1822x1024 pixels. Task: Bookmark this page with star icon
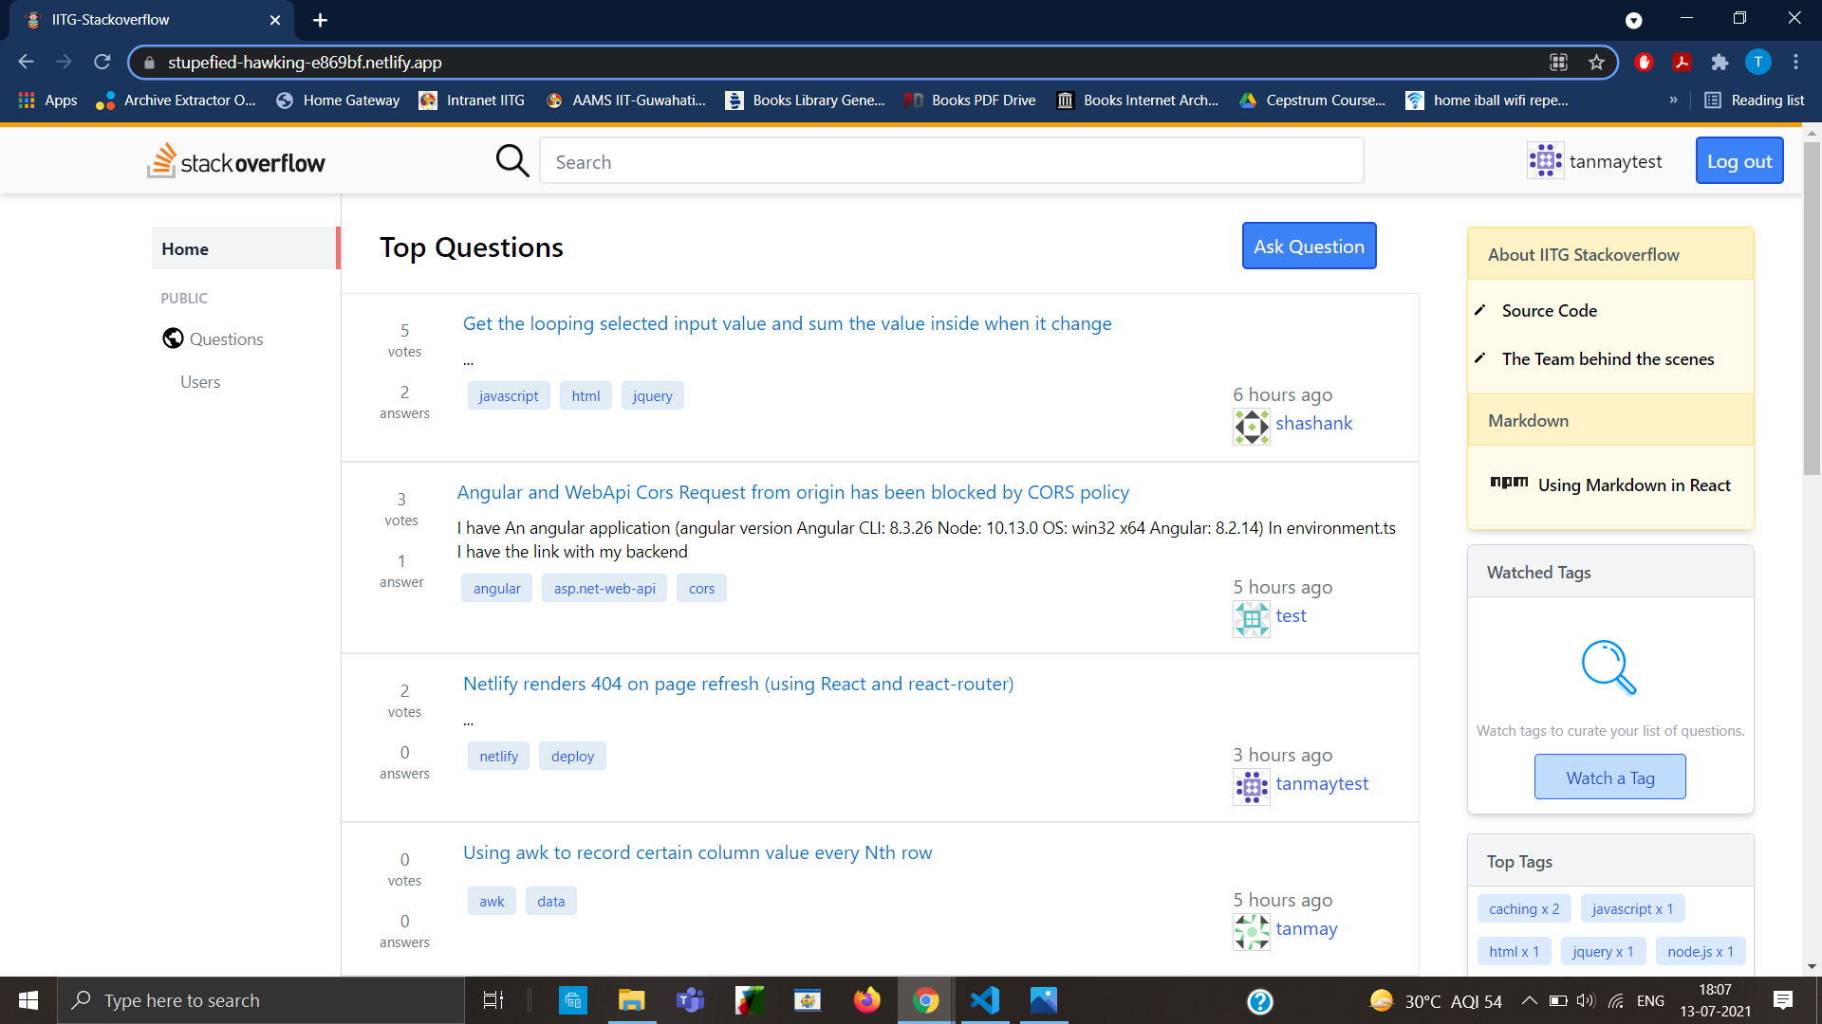coord(1596,63)
